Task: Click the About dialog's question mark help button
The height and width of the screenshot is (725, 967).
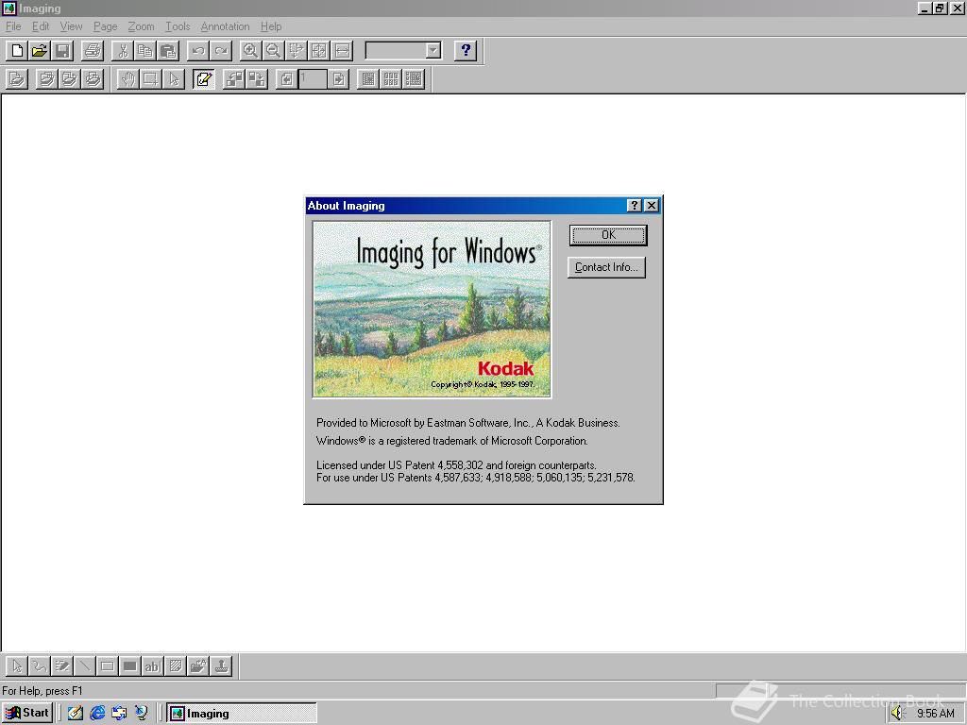Action: click(634, 205)
